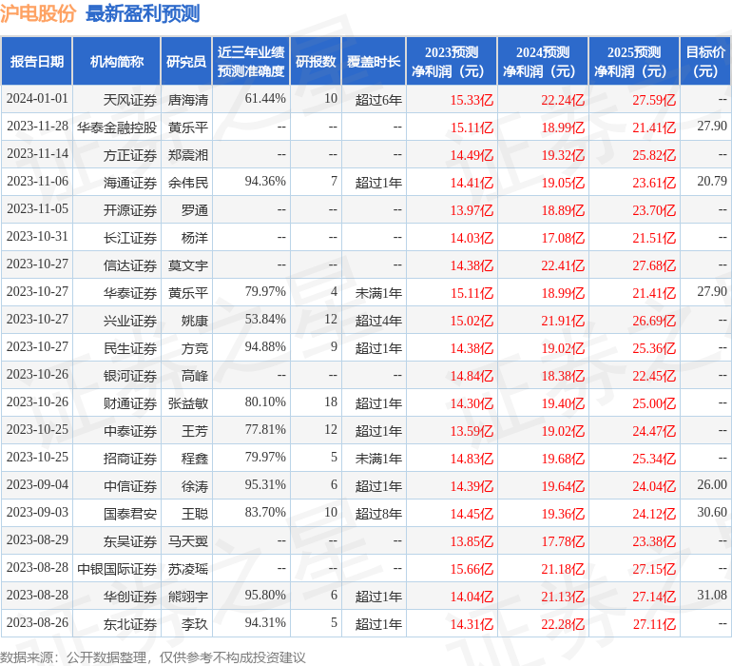Click 未满1年 in 华泰证券 row
The image size is (732, 666).
pos(378,293)
